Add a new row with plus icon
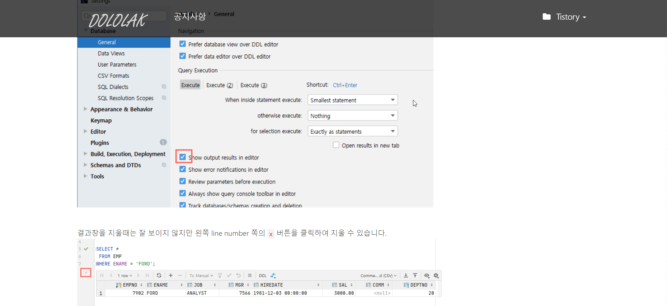Viewport: 667px width, 306px height. tap(171, 276)
